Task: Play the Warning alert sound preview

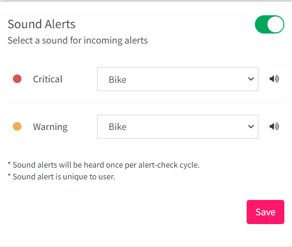Action: click(x=274, y=126)
